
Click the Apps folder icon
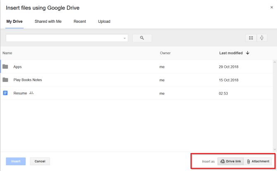[x=5, y=67]
